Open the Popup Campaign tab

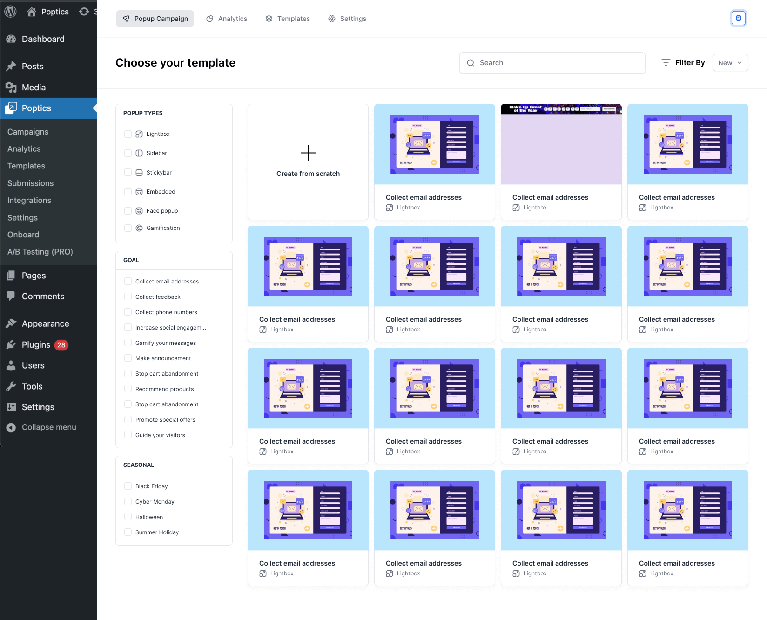[x=155, y=19]
